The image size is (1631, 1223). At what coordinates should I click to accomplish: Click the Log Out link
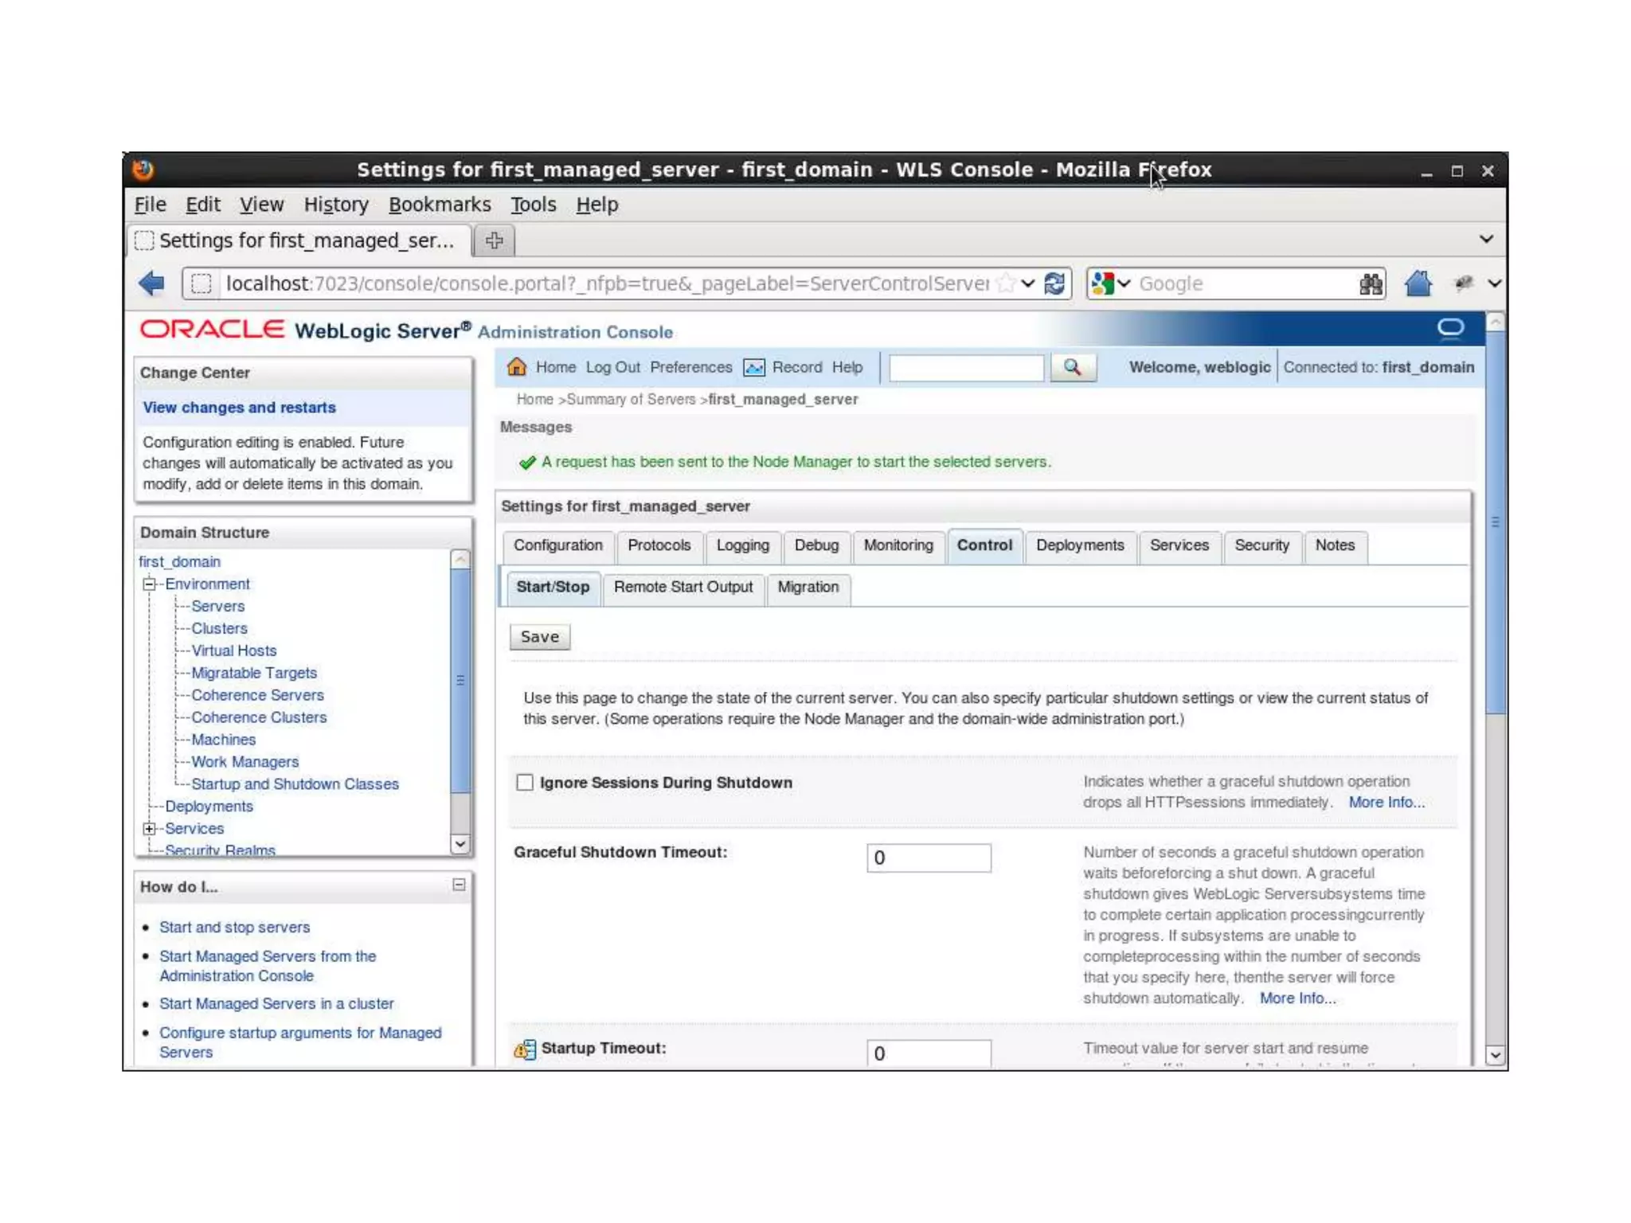tap(613, 367)
